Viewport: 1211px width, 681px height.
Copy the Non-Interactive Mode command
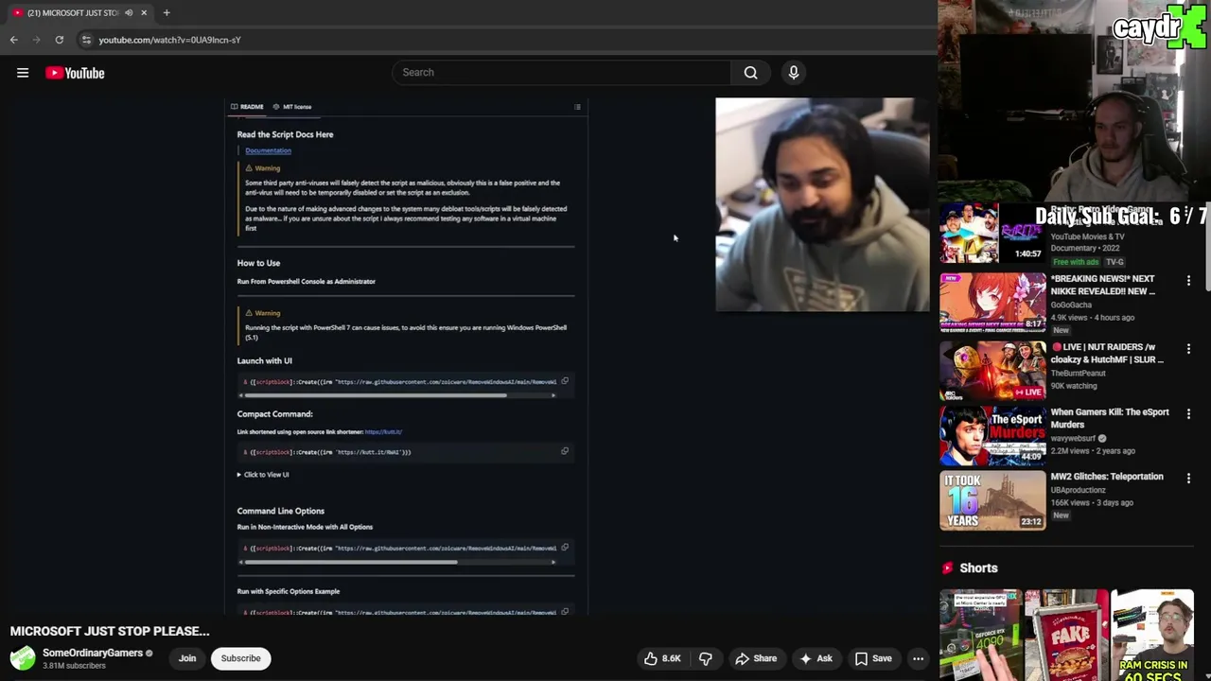click(x=565, y=548)
